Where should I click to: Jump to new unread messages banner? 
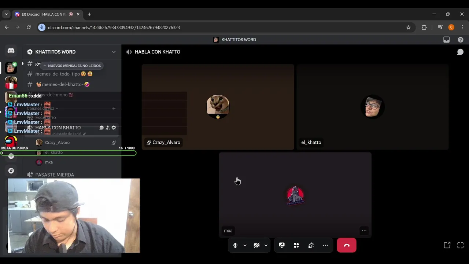pyautogui.click(x=71, y=66)
